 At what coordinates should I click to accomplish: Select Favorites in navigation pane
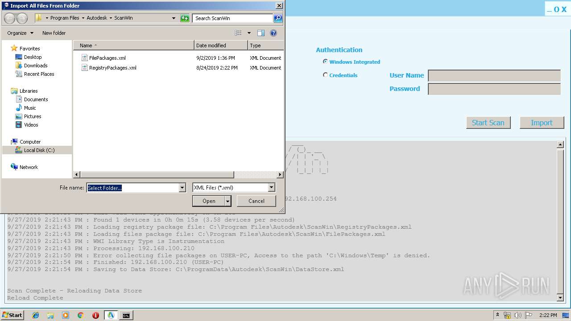click(x=29, y=49)
